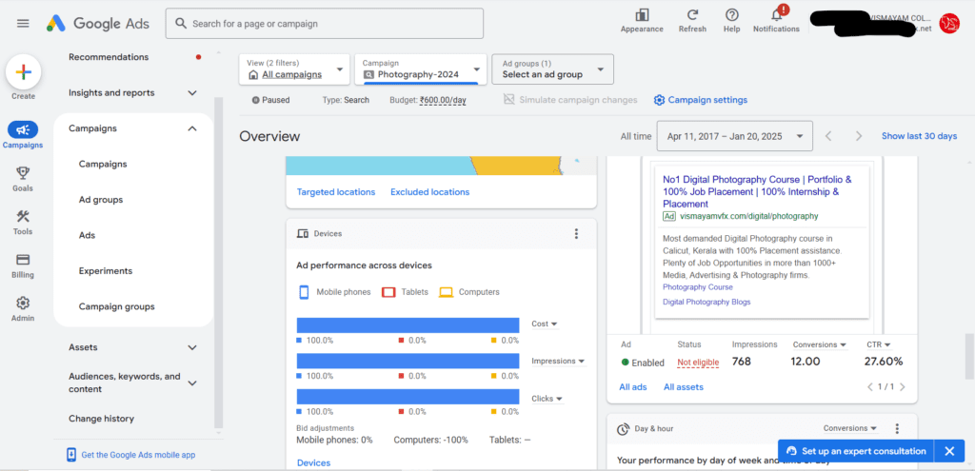Screen dimensions: 975x471
Task: Click the ₹600.00/day budget value
Action: click(x=443, y=100)
